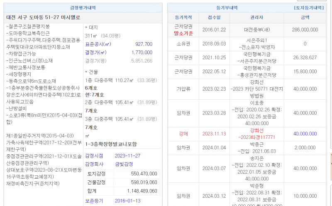Click the 소유권 registry row
This screenshot has width=332, height=206.
pos(183,44)
